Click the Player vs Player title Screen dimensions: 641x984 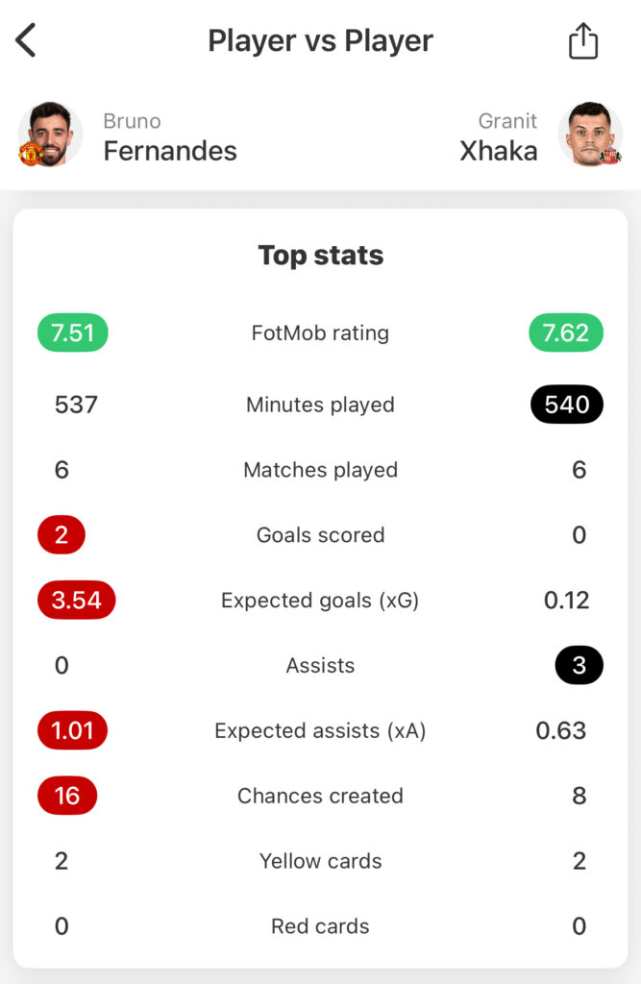tap(320, 41)
